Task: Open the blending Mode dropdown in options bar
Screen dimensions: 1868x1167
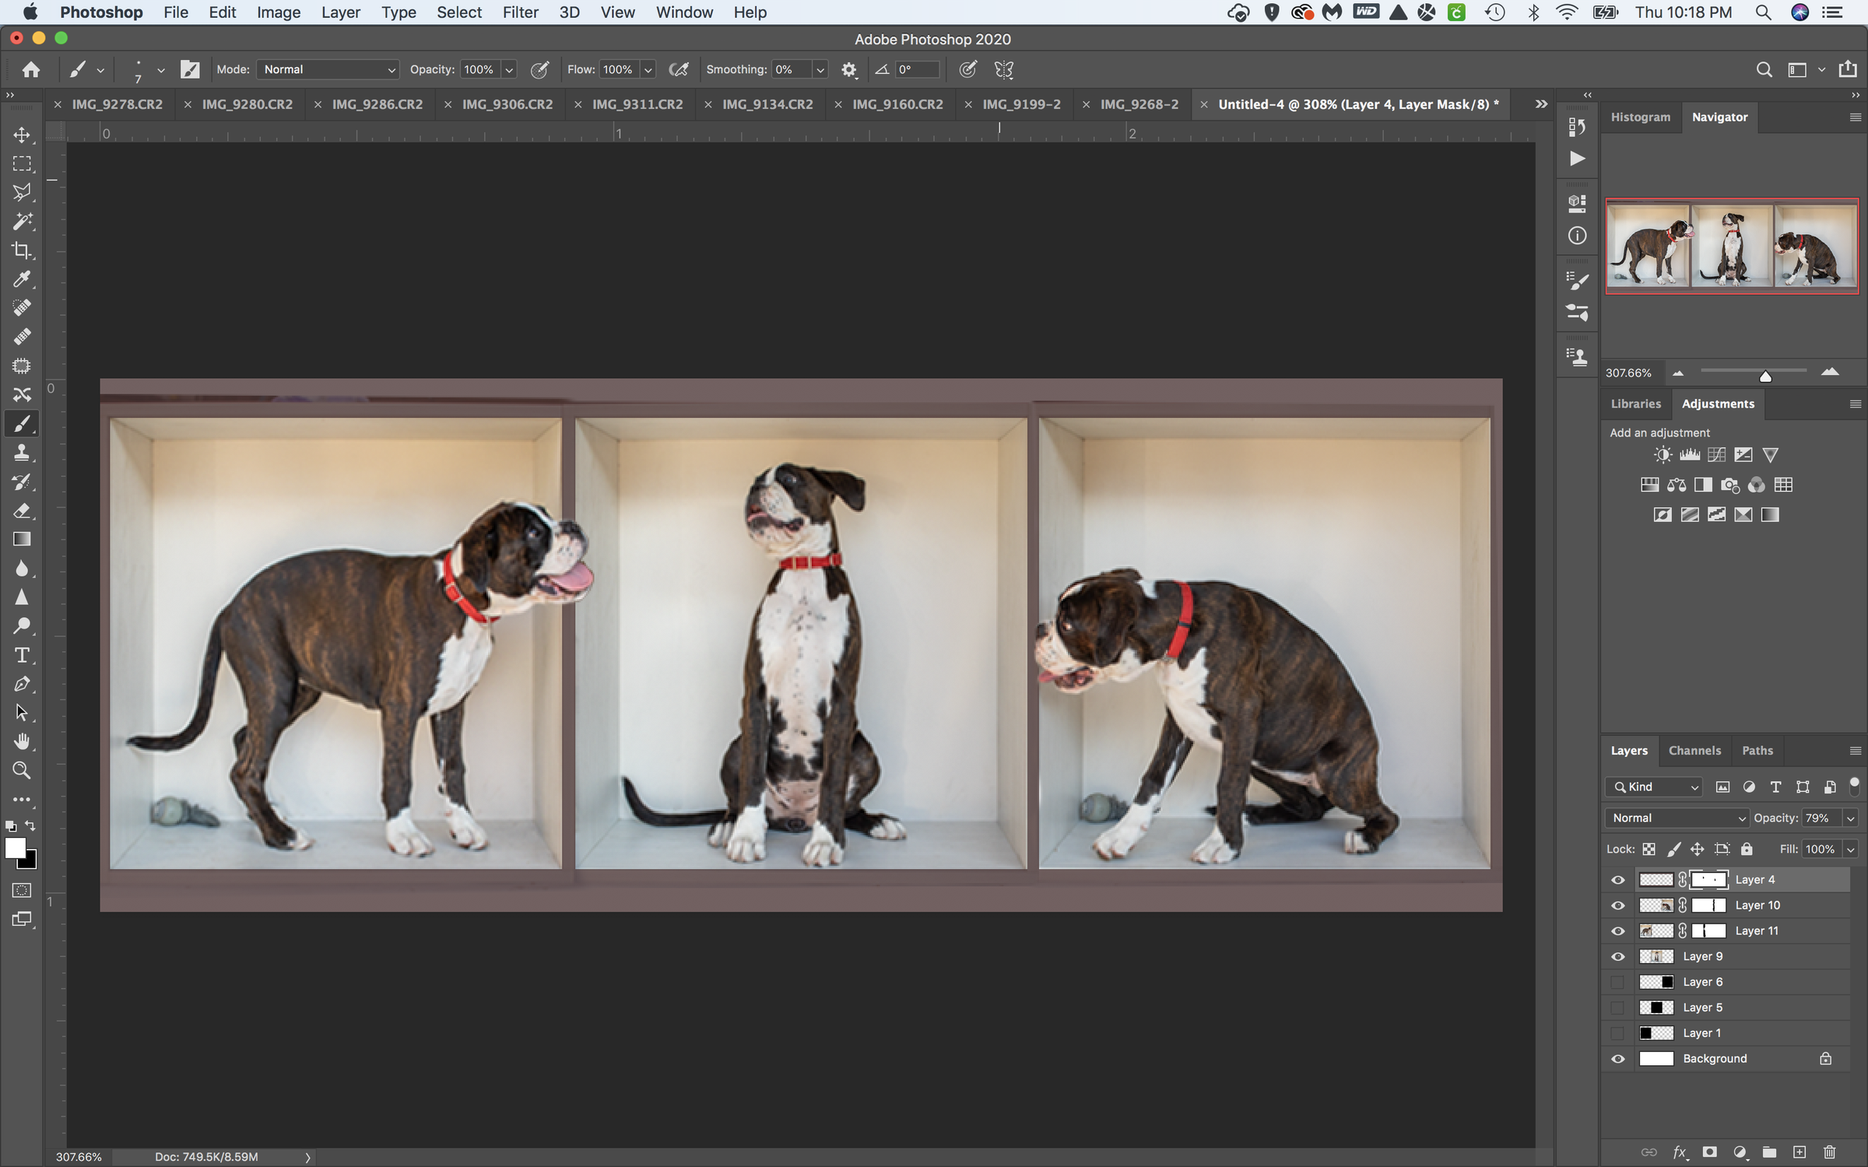Action: coord(326,69)
